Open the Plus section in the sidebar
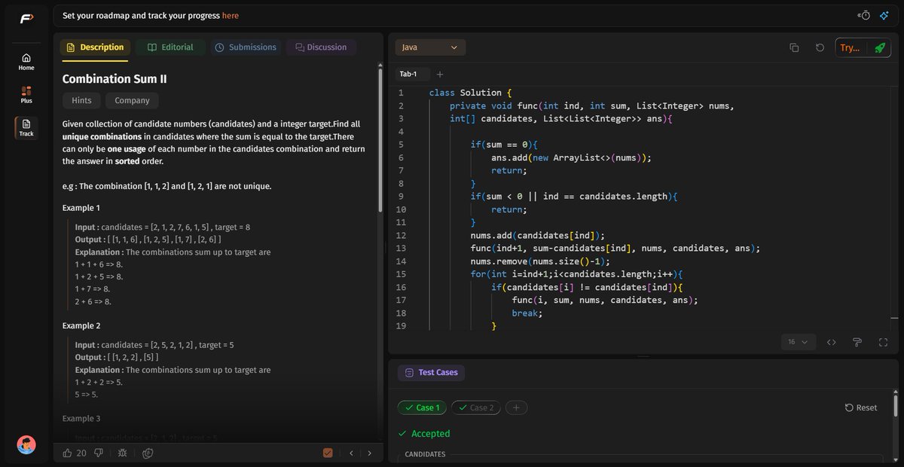The height and width of the screenshot is (467, 904). [26, 94]
